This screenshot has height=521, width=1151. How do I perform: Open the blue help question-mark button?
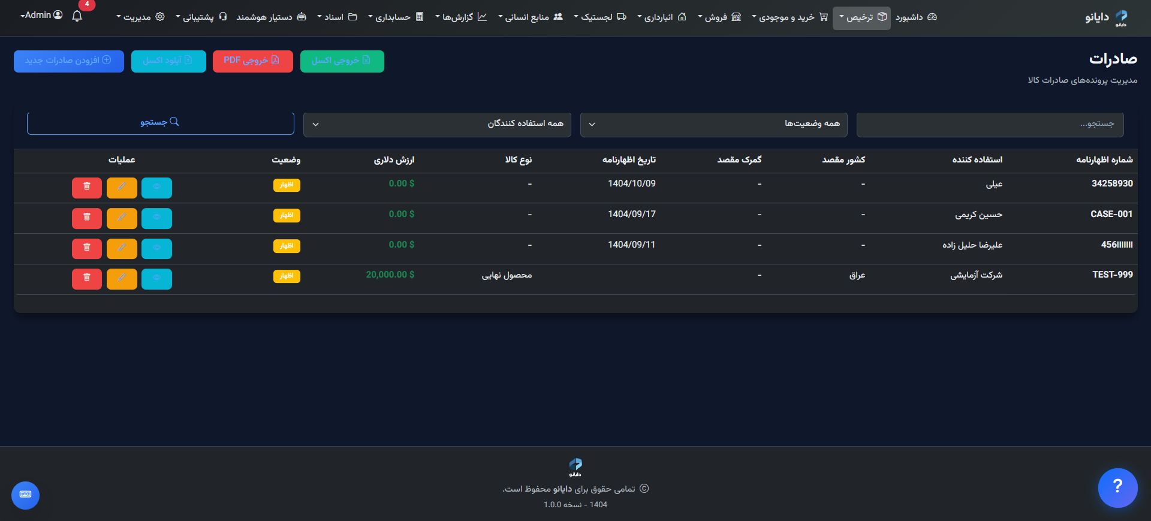tap(1117, 487)
